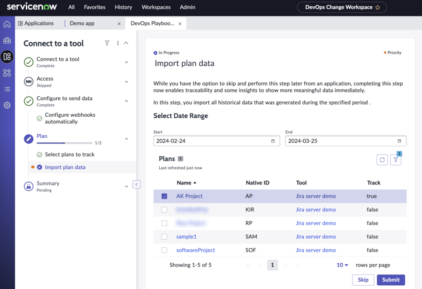422x289 pixels.
Task: Open the list view sidebar icon
Action: pyautogui.click(x=7, y=89)
